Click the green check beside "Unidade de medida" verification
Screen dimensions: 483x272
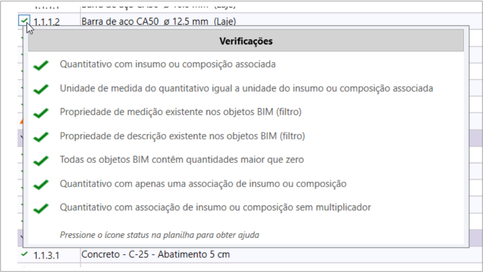(41, 89)
